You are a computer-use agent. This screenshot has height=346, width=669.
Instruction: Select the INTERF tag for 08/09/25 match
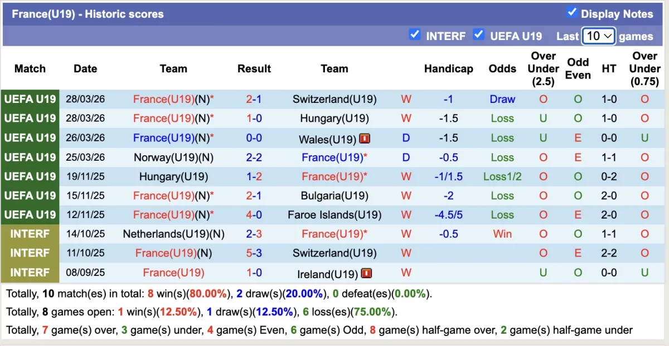tap(30, 273)
